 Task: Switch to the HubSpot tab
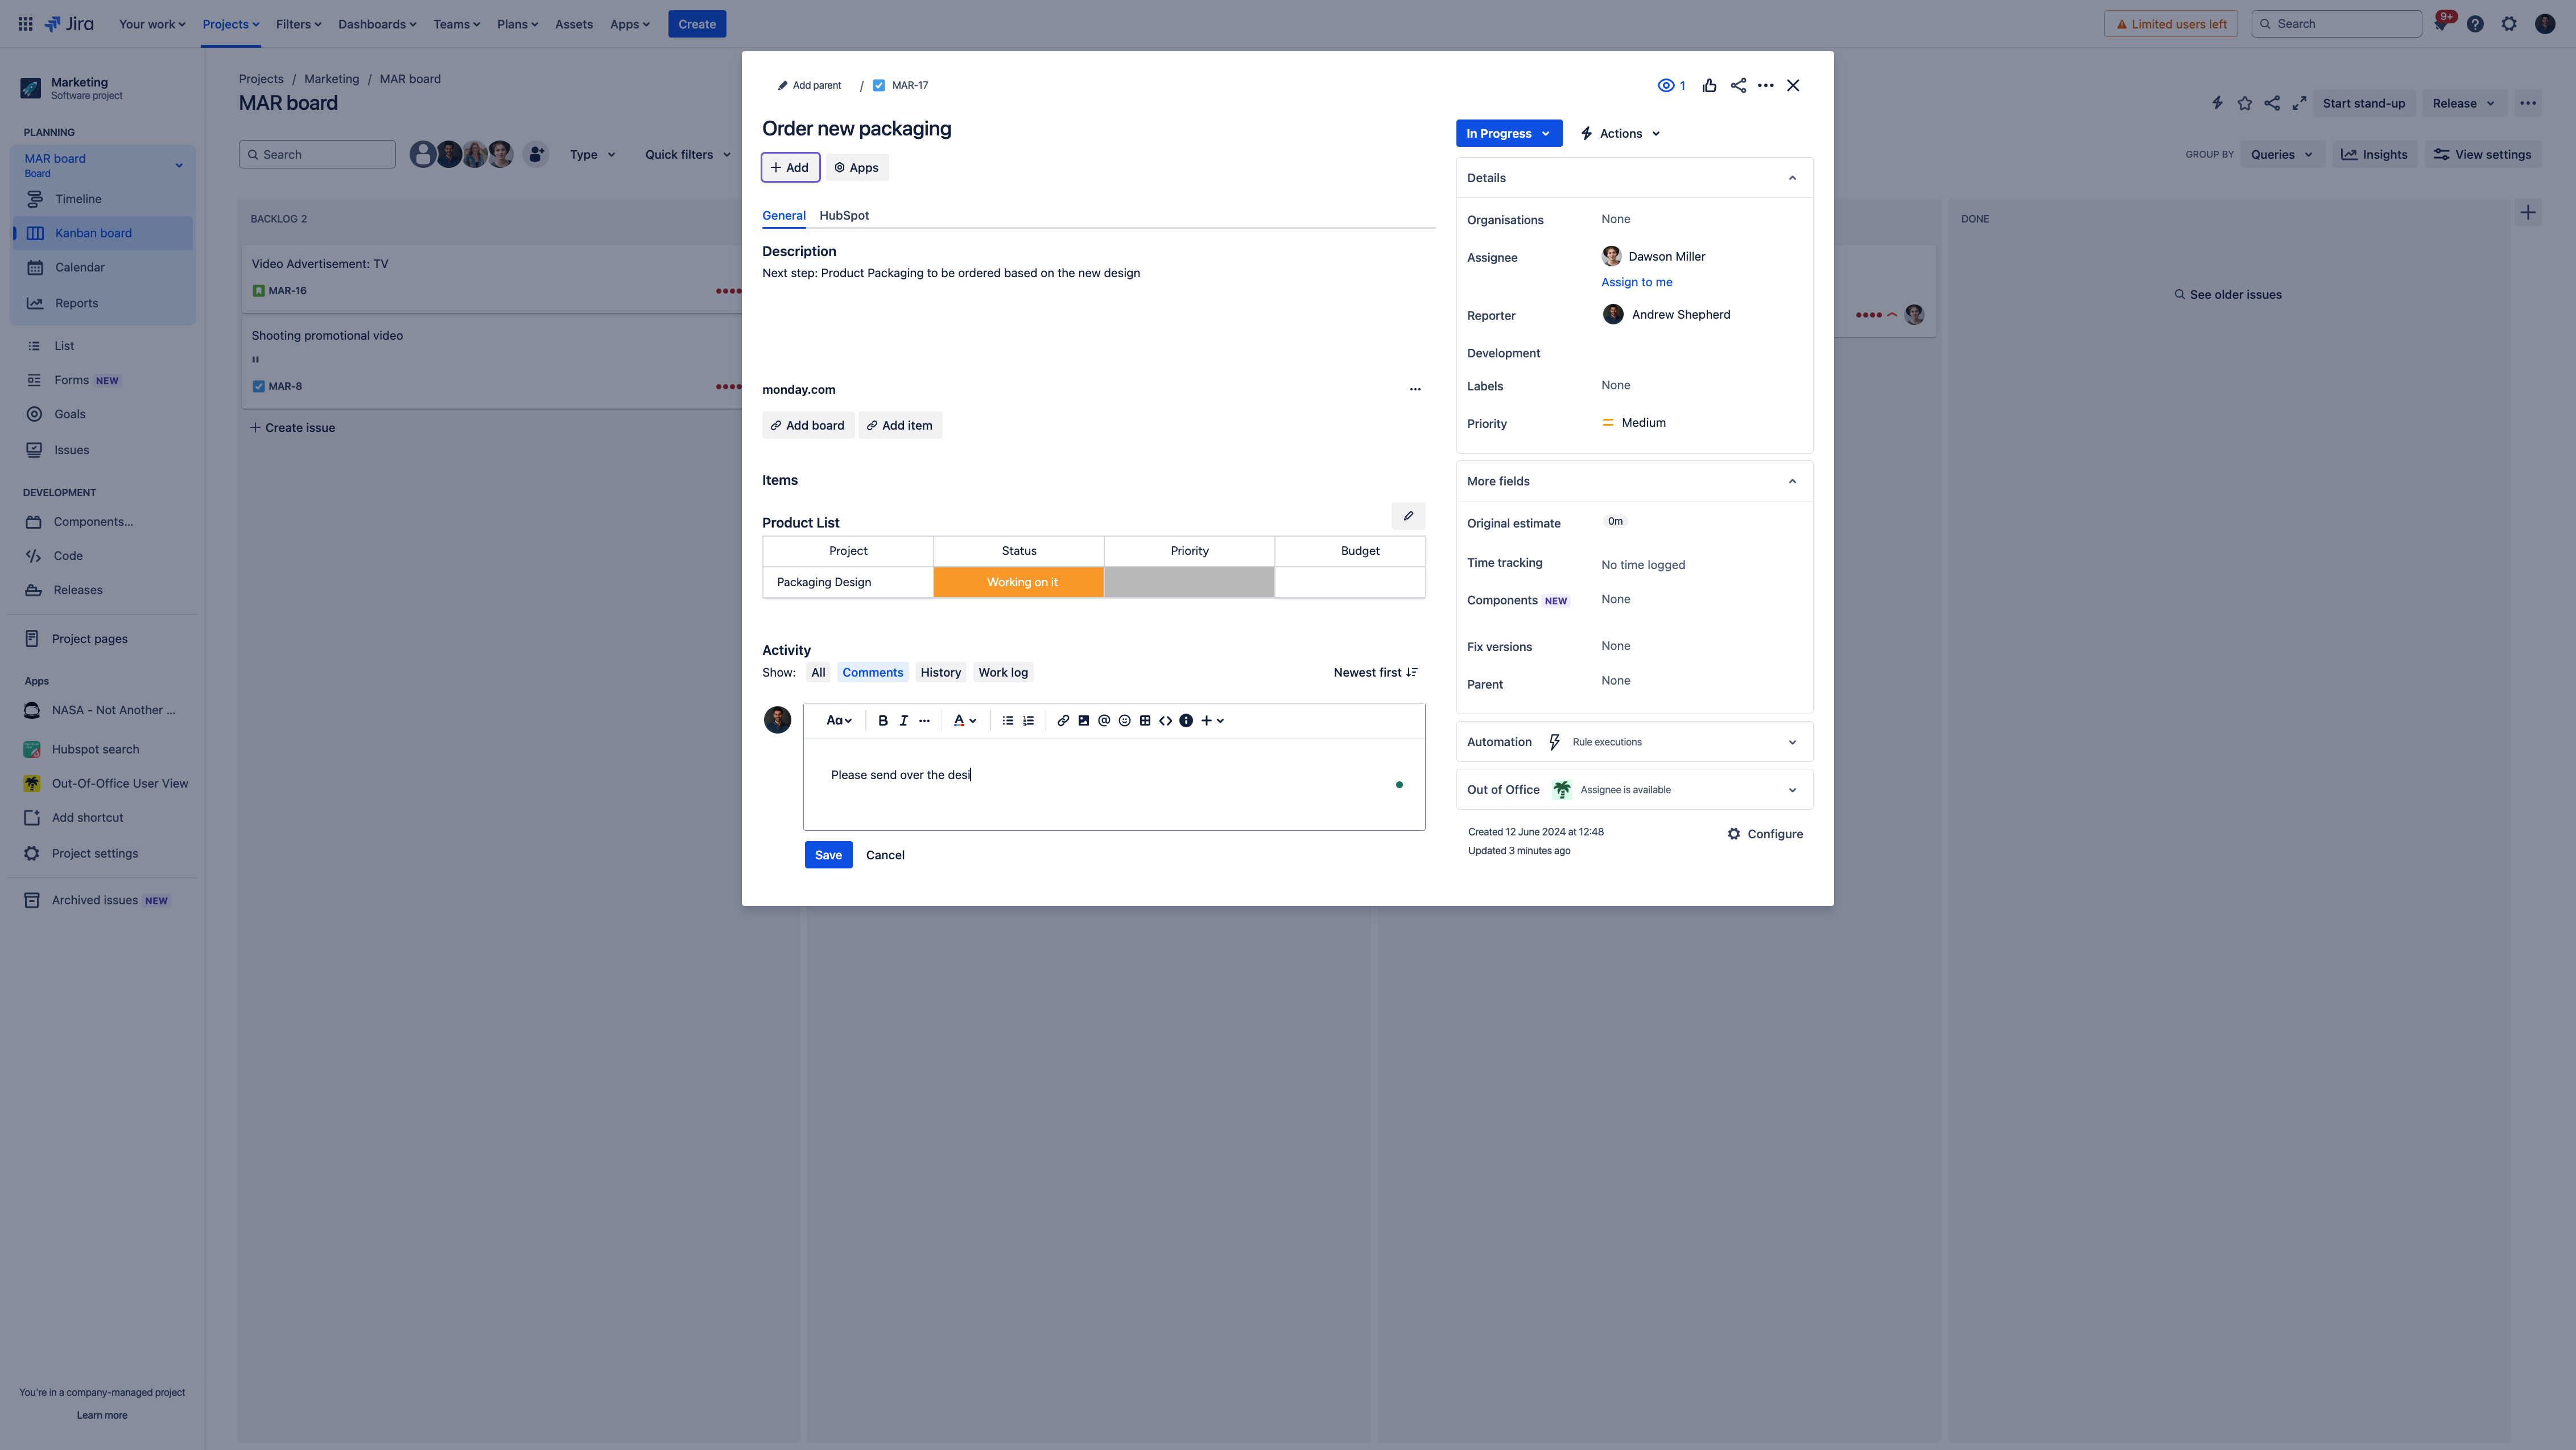pyautogui.click(x=844, y=215)
